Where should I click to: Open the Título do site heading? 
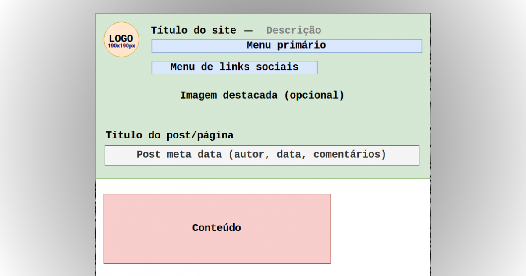[x=193, y=30]
